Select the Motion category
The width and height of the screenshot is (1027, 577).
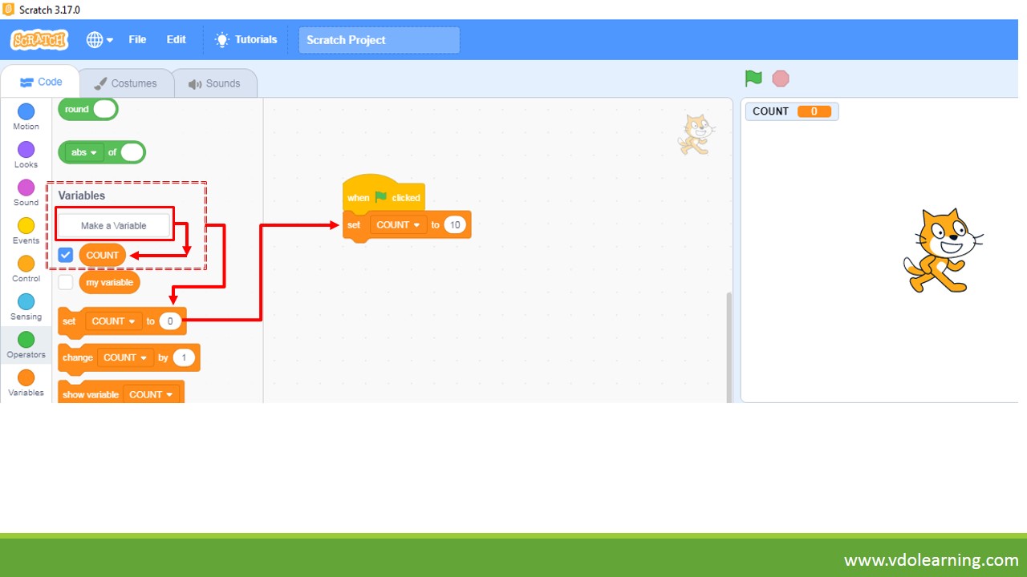[26, 117]
